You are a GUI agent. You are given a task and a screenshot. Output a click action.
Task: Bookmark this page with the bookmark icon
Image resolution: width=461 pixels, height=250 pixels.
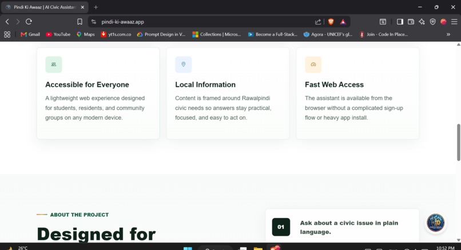click(x=80, y=22)
